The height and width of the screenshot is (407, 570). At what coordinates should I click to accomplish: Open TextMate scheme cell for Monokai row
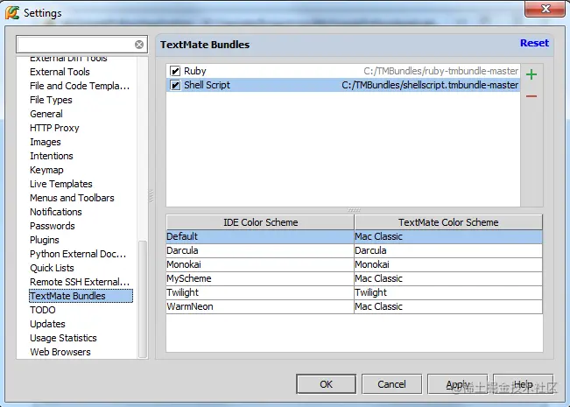pyautogui.click(x=448, y=264)
